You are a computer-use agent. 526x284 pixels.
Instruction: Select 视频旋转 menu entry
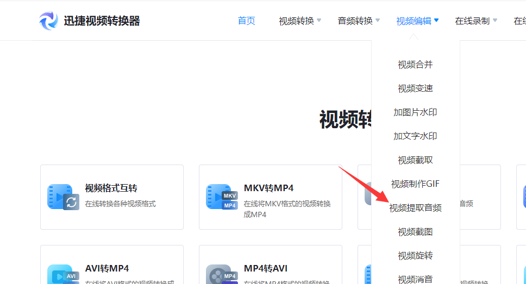click(415, 256)
